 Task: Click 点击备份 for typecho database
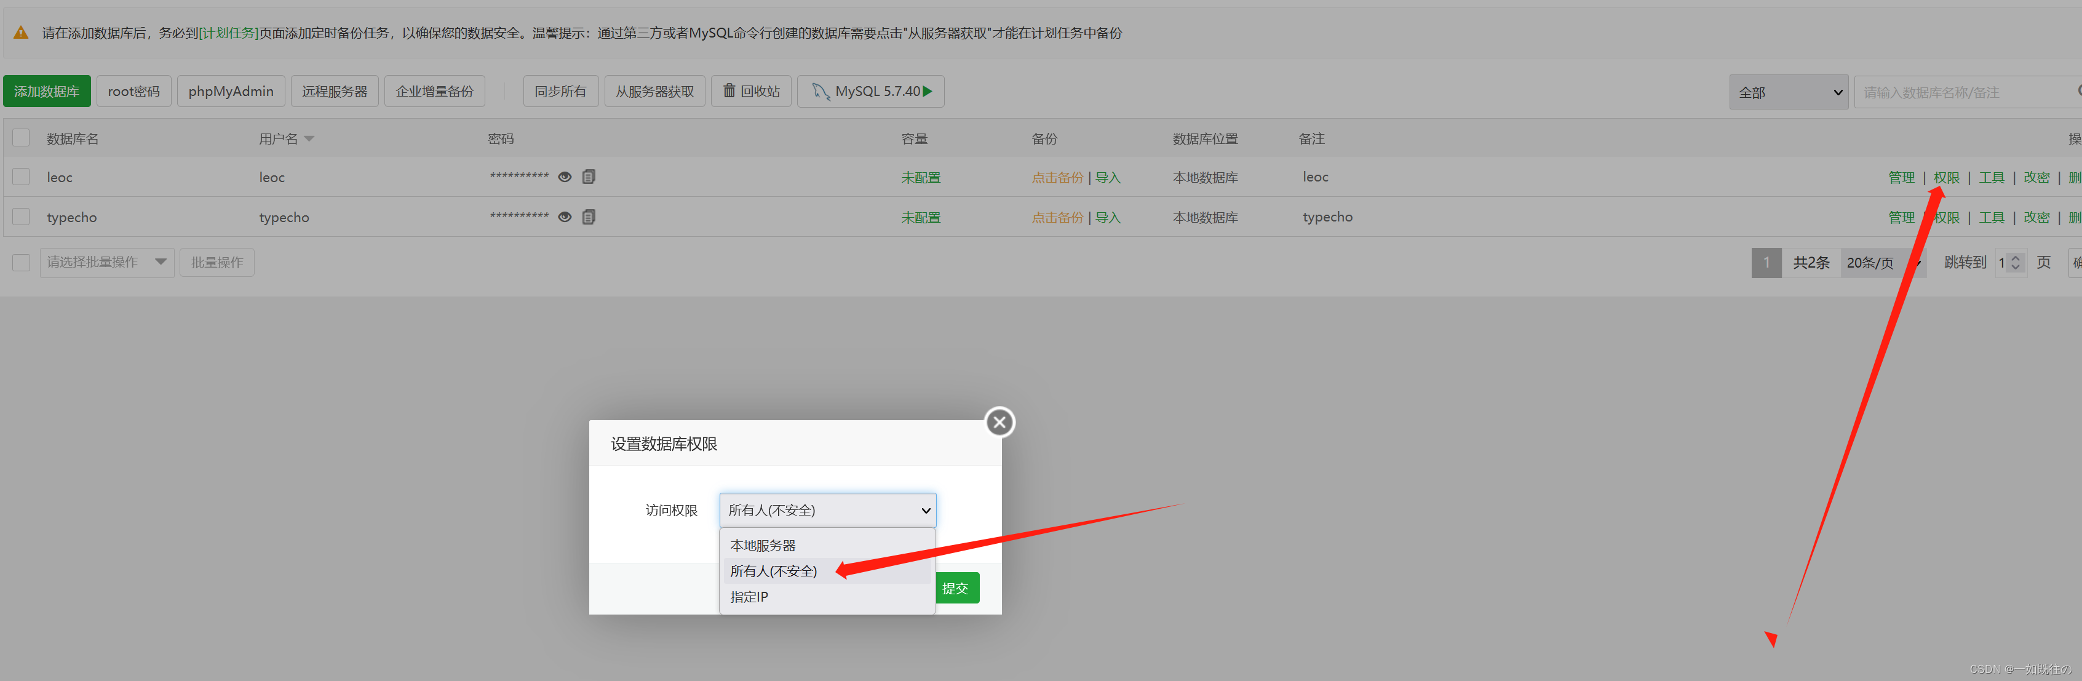(1057, 217)
